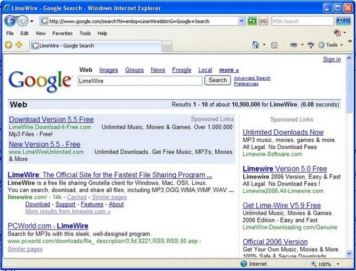Click the Add to Favorites plus icon

[19, 45]
